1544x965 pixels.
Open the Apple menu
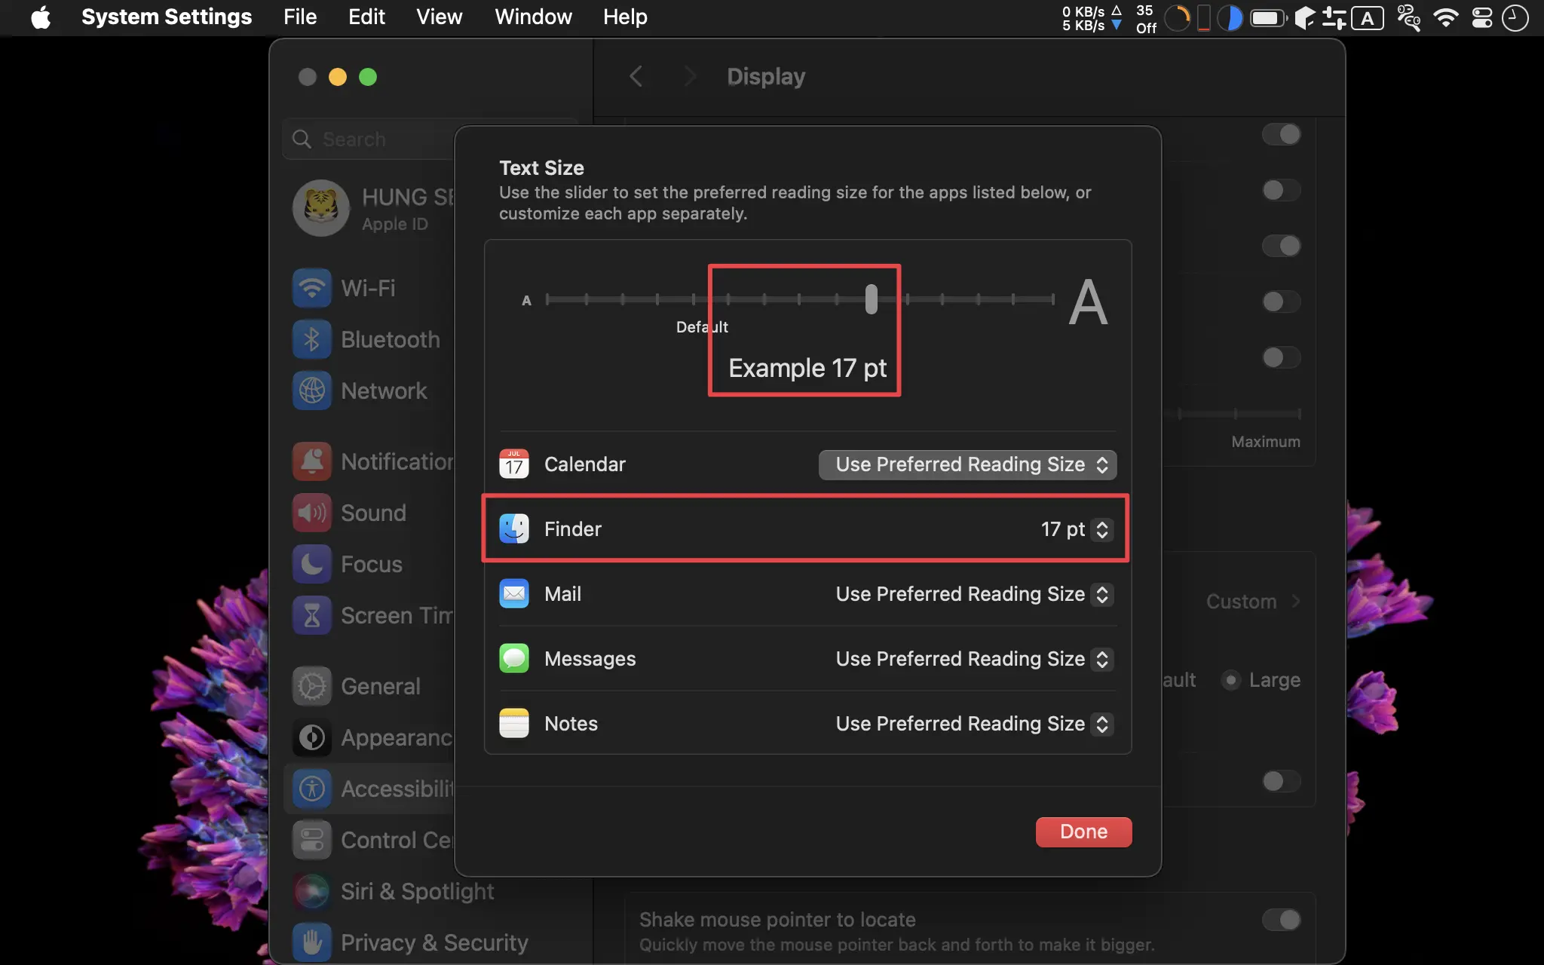41,17
